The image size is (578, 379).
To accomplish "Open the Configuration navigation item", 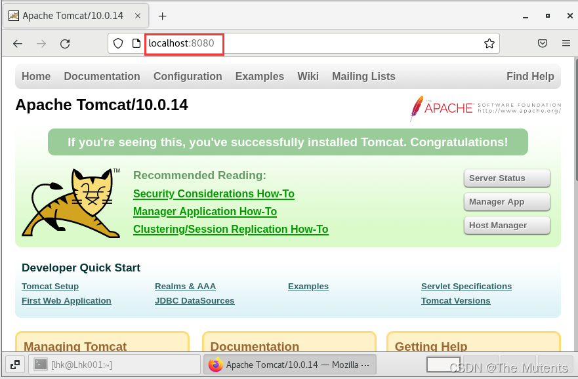I will tap(188, 76).
